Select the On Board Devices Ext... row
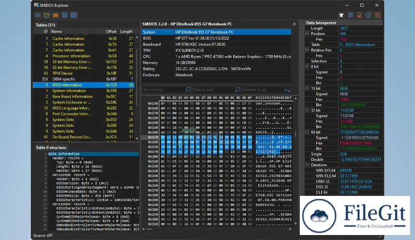This screenshot has height=240, width=415. coord(83,137)
